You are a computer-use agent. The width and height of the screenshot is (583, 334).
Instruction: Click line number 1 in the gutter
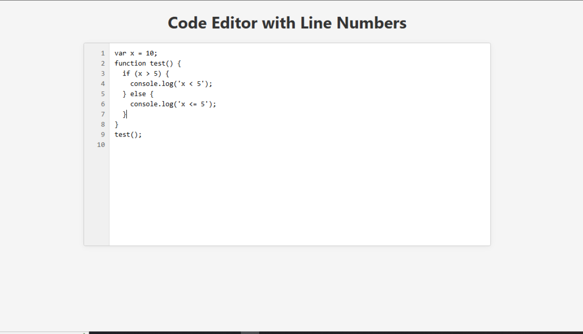click(x=103, y=53)
